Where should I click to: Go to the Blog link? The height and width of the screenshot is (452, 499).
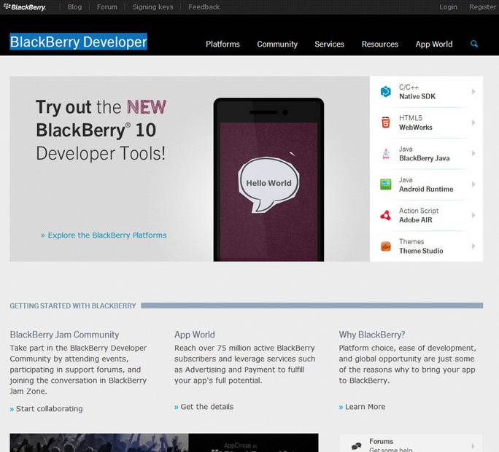pyautogui.click(x=75, y=7)
